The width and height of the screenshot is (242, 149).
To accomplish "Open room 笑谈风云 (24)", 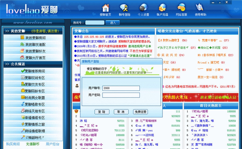I will 171,55.
